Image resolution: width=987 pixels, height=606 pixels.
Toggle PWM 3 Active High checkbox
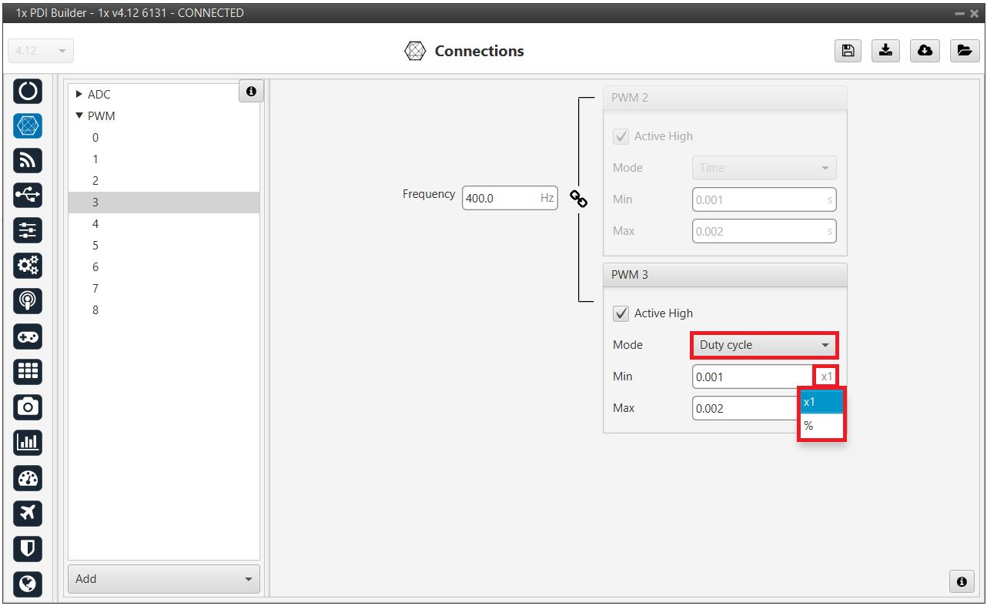[x=621, y=313]
